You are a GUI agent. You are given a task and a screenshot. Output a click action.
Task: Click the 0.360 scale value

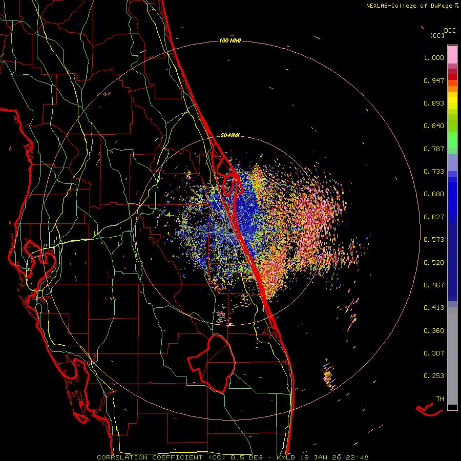[x=434, y=331]
